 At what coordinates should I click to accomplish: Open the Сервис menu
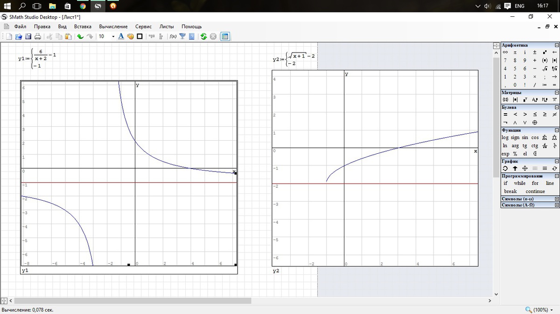click(x=143, y=27)
